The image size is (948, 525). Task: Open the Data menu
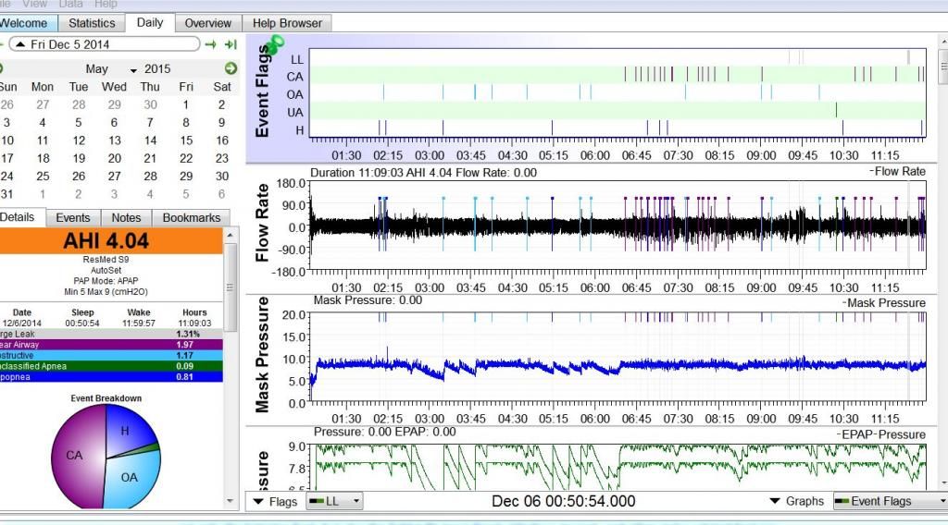(70, 5)
